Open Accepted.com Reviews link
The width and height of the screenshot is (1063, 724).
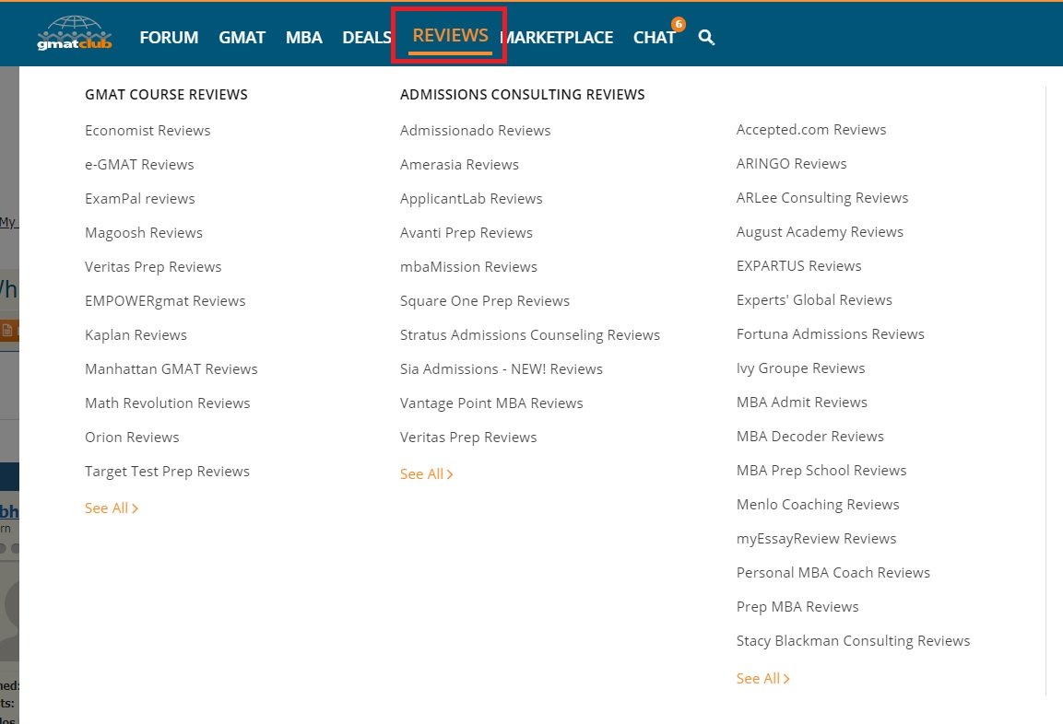(x=810, y=130)
